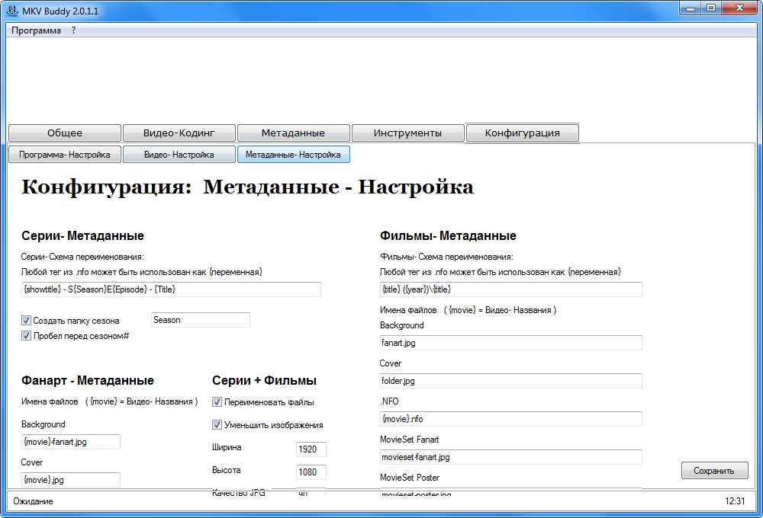Switch to the Видео-Кодинг tab
Image resolution: width=763 pixels, height=518 pixels.
coord(179,133)
